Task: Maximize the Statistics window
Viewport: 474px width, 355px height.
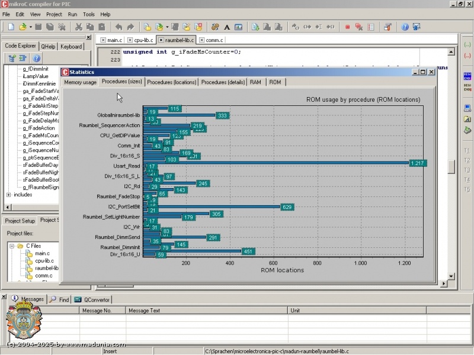Action: 423,72
